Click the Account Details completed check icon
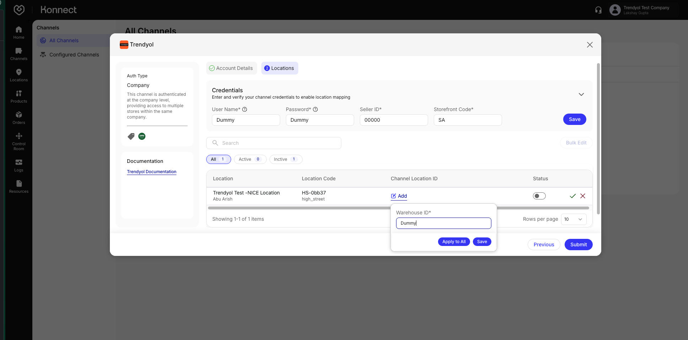 click(x=212, y=68)
